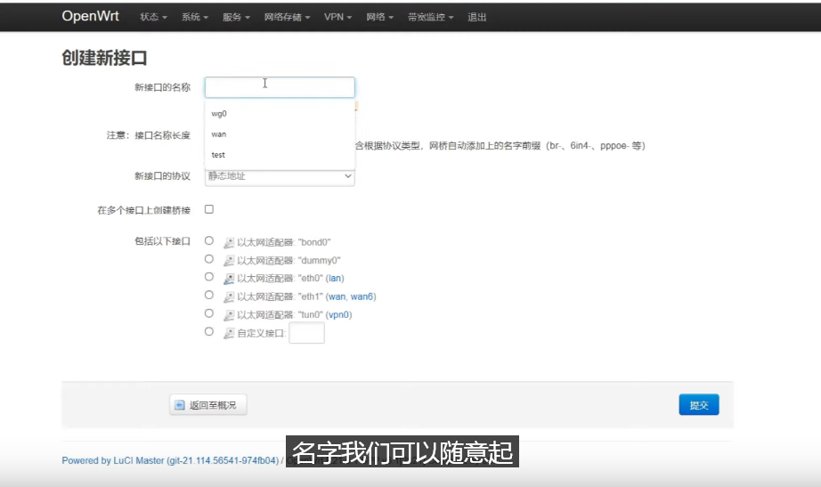The image size is (821, 487).
Task: Click the tun0 ethernet adapter icon
Action: click(x=229, y=315)
